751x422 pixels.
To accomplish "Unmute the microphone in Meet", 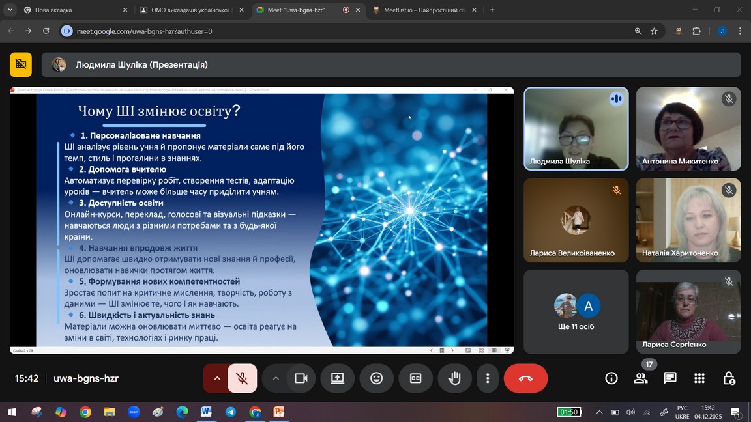I will 242,378.
